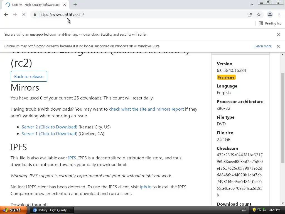Click the Back to release button

click(29, 76)
